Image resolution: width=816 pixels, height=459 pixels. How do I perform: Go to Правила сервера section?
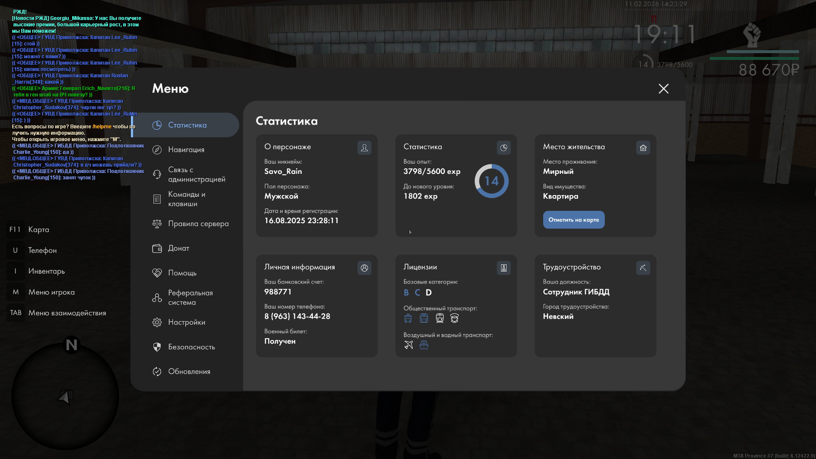(x=198, y=224)
